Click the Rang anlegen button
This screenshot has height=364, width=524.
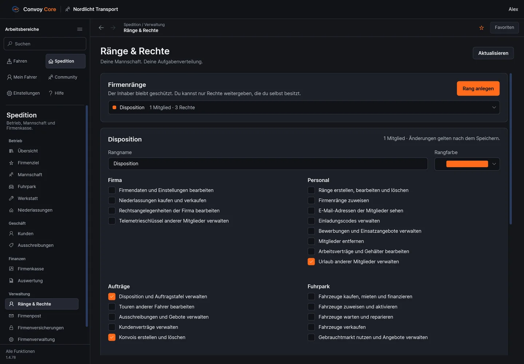tap(478, 88)
